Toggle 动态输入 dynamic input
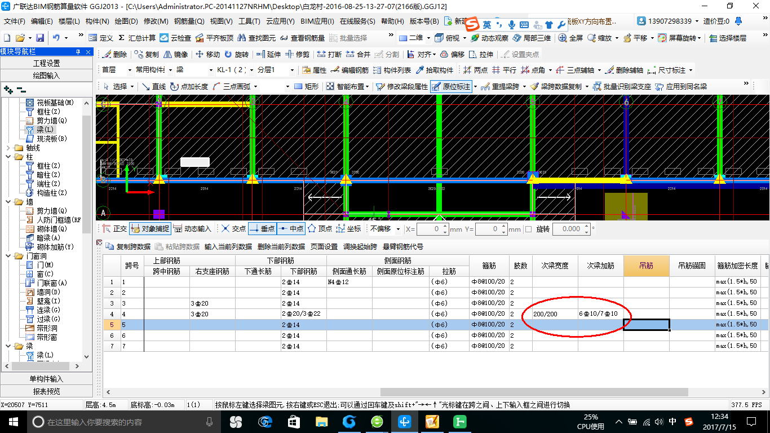This screenshot has height=433, width=770. (x=192, y=229)
